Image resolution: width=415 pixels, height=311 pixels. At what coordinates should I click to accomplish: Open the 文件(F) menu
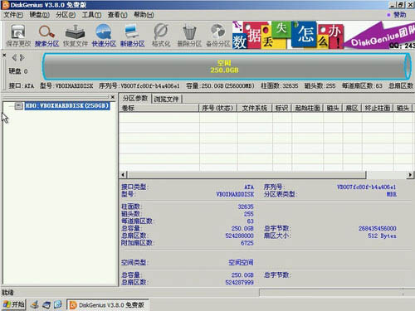click(x=13, y=15)
